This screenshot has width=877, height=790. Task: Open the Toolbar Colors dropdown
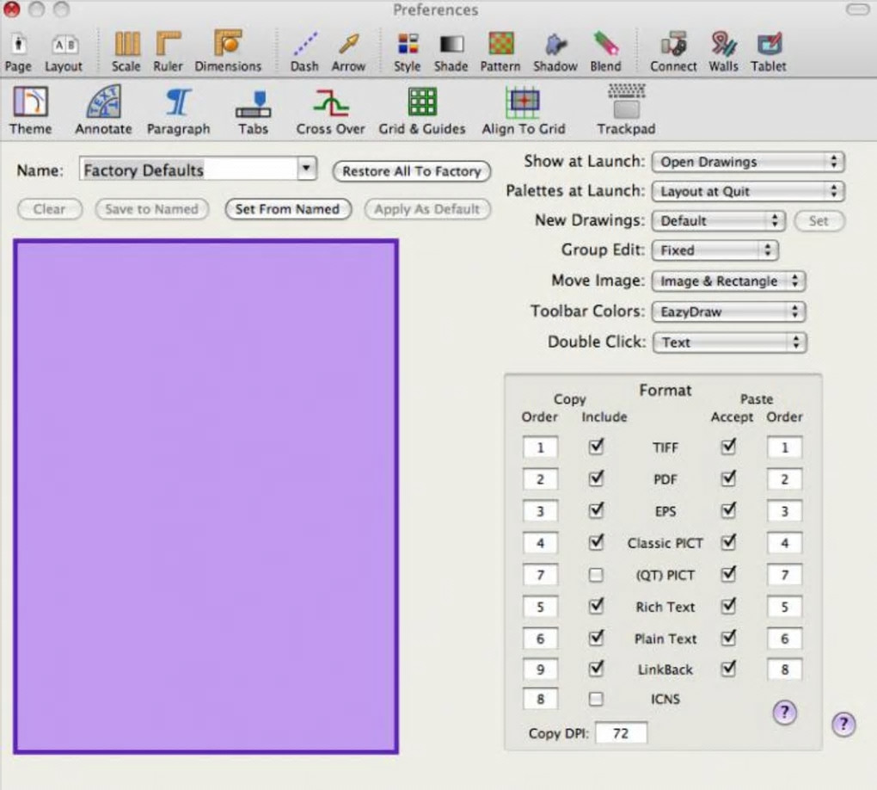click(729, 312)
